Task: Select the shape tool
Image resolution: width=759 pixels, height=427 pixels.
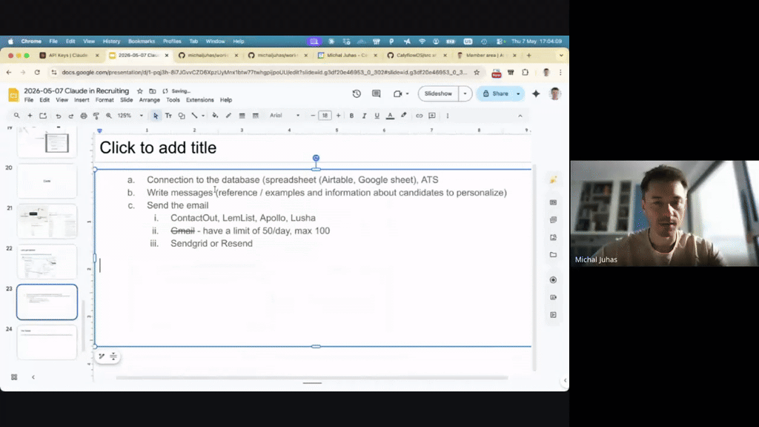Action: click(x=182, y=116)
